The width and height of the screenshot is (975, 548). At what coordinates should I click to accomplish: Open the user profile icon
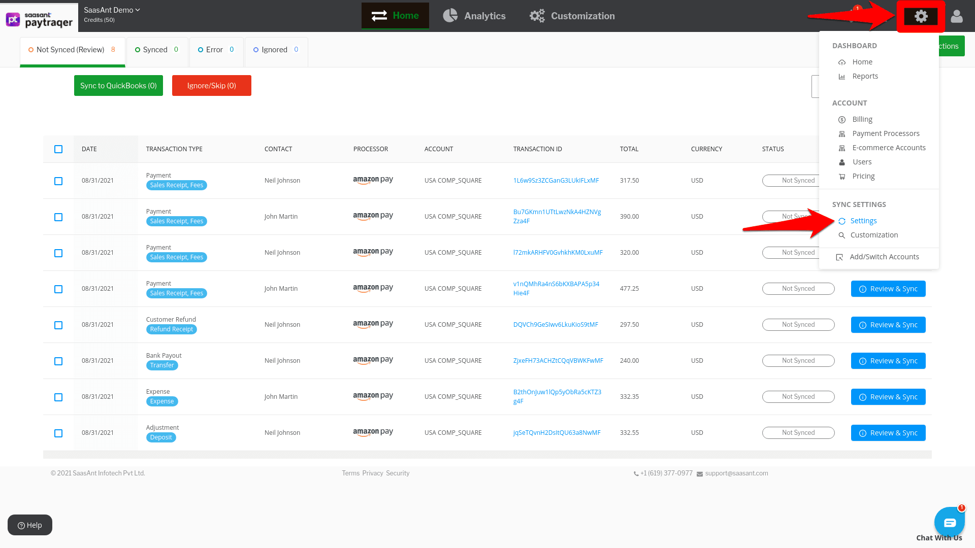[957, 16]
